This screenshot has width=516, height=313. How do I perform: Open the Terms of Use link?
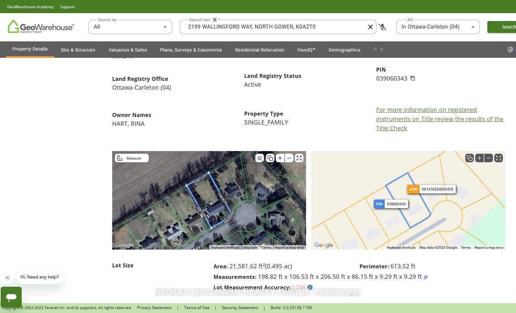click(197, 308)
